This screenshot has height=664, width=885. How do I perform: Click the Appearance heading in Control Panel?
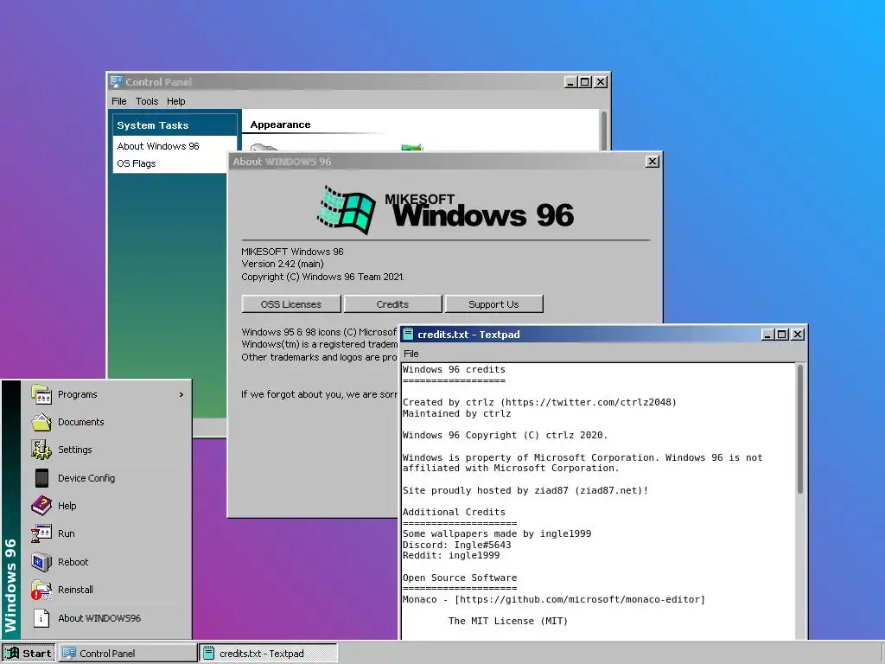tap(280, 124)
